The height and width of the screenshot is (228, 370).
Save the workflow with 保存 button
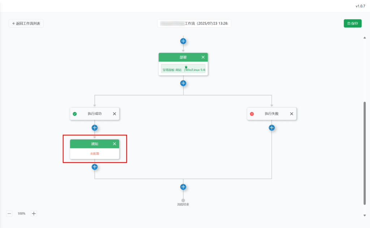pyautogui.click(x=352, y=23)
